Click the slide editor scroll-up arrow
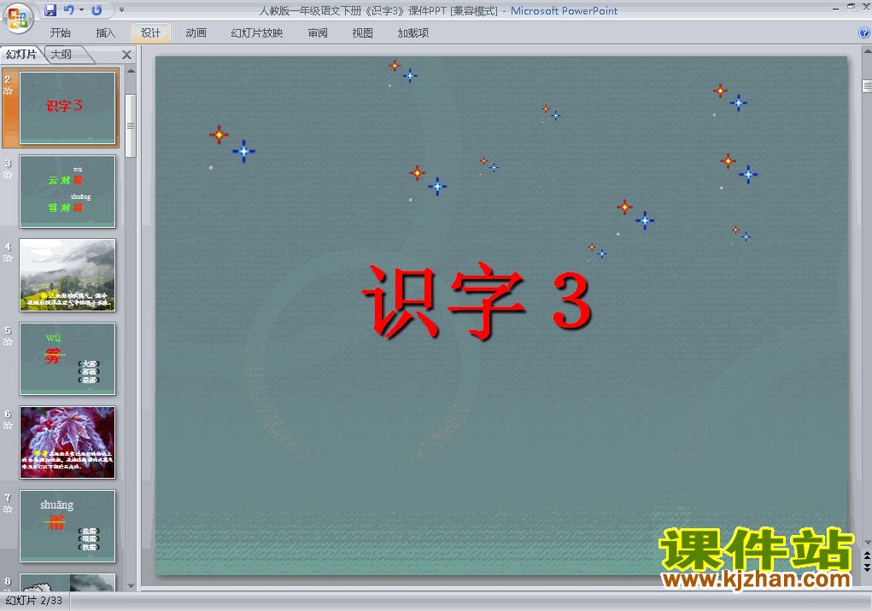This screenshot has width=872, height=611. coord(867,52)
